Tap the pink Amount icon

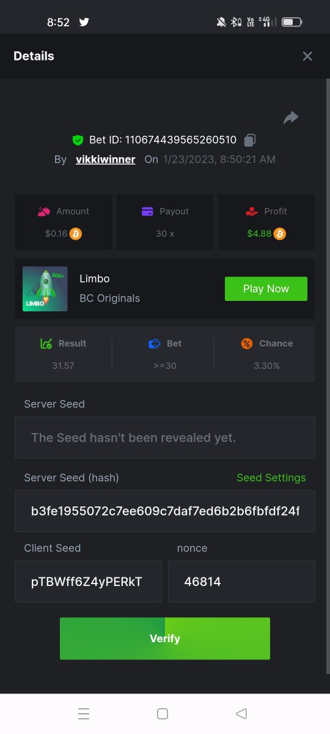[44, 212]
